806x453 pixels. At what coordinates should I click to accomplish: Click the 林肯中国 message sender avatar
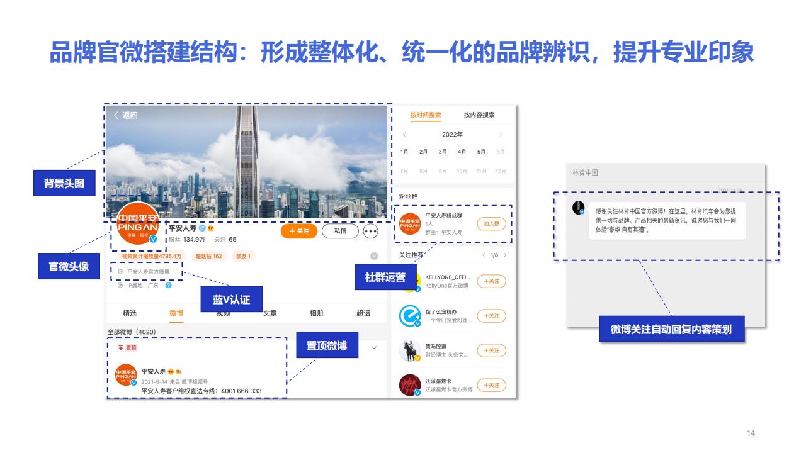(578, 208)
